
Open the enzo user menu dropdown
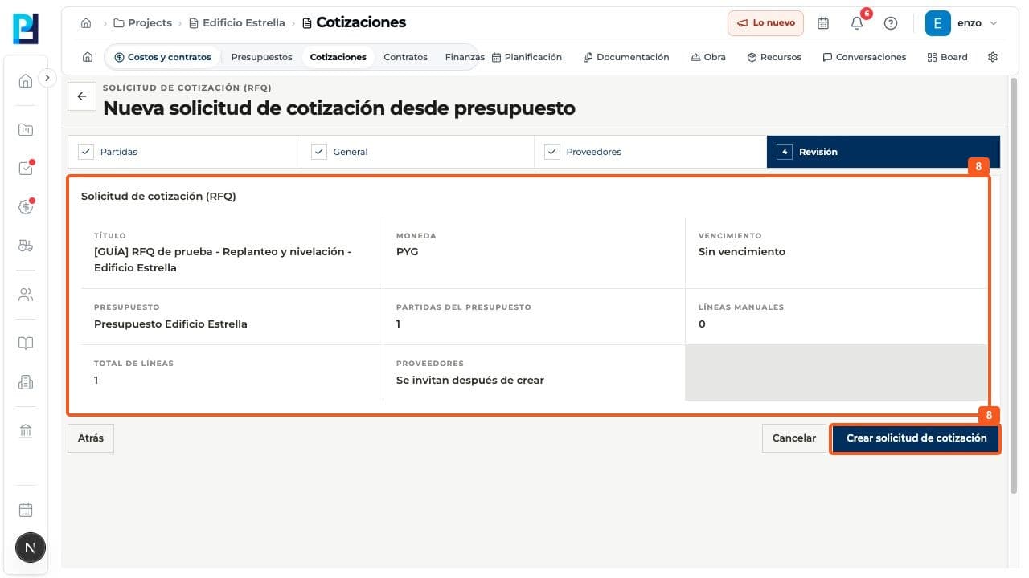[x=962, y=23]
